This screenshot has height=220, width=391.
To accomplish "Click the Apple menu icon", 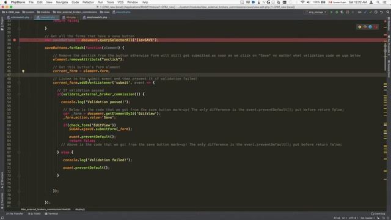I will click(5, 2).
